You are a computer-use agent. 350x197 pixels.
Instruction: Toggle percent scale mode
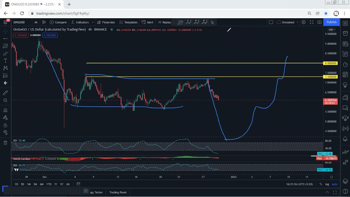(321, 184)
